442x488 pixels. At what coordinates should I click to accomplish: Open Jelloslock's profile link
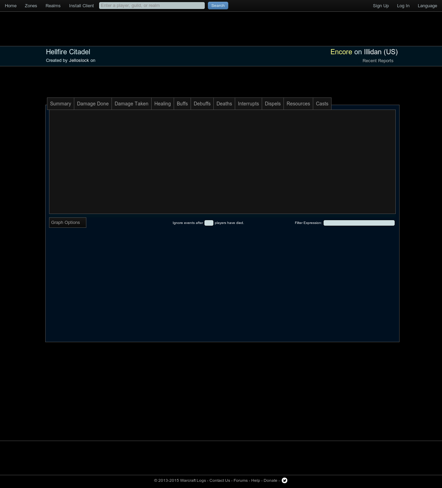coord(79,60)
